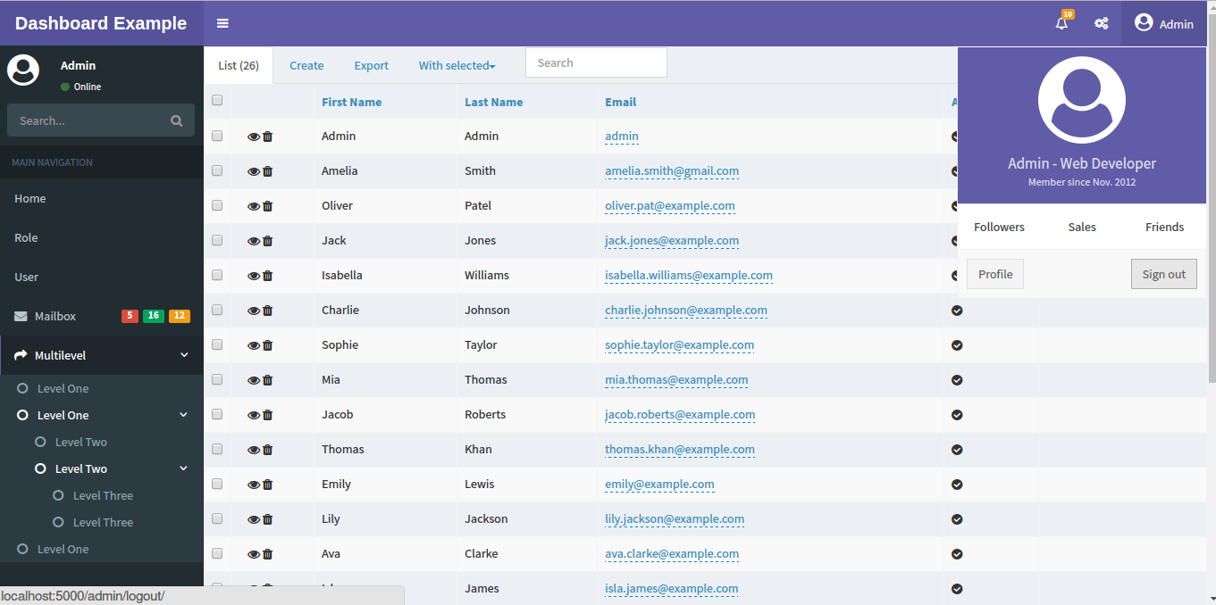Click inside the table search field
Screen dimensions: 1216x605
(595, 62)
